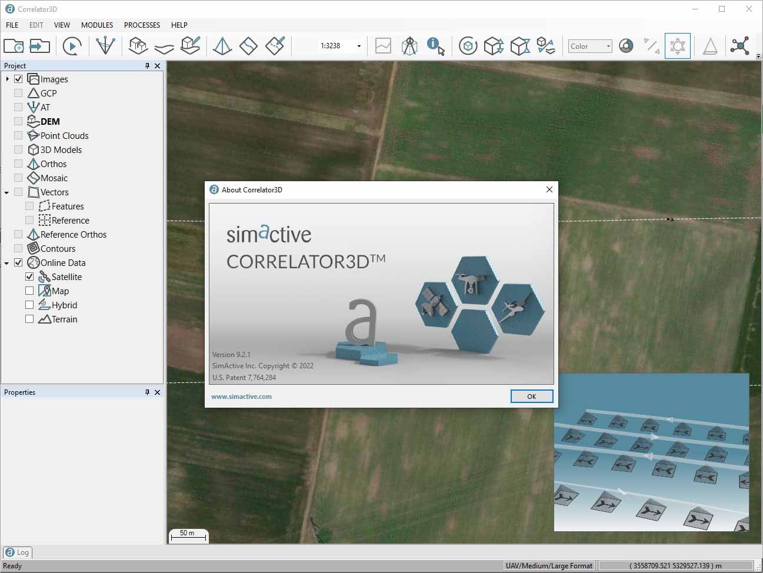The height and width of the screenshot is (573, 763).
Task: Select the Point Clouds tree item
Action: point(64,135)
